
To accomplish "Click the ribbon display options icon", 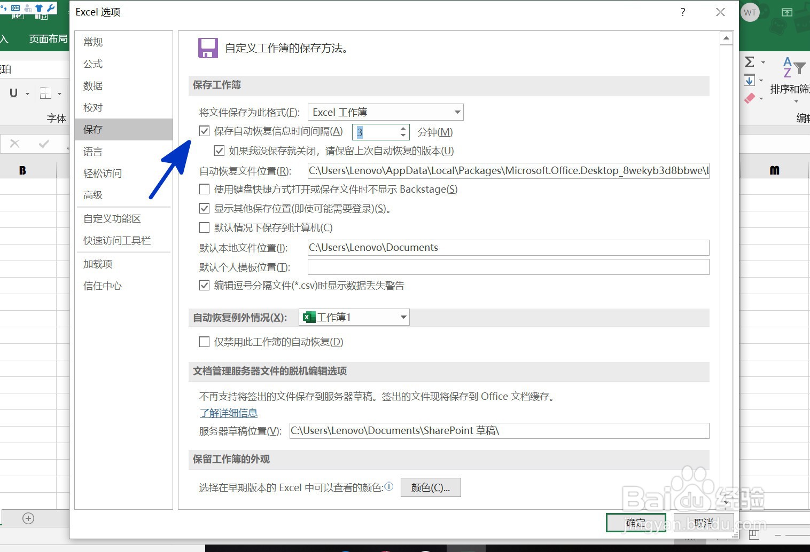I will click(787, 12).
